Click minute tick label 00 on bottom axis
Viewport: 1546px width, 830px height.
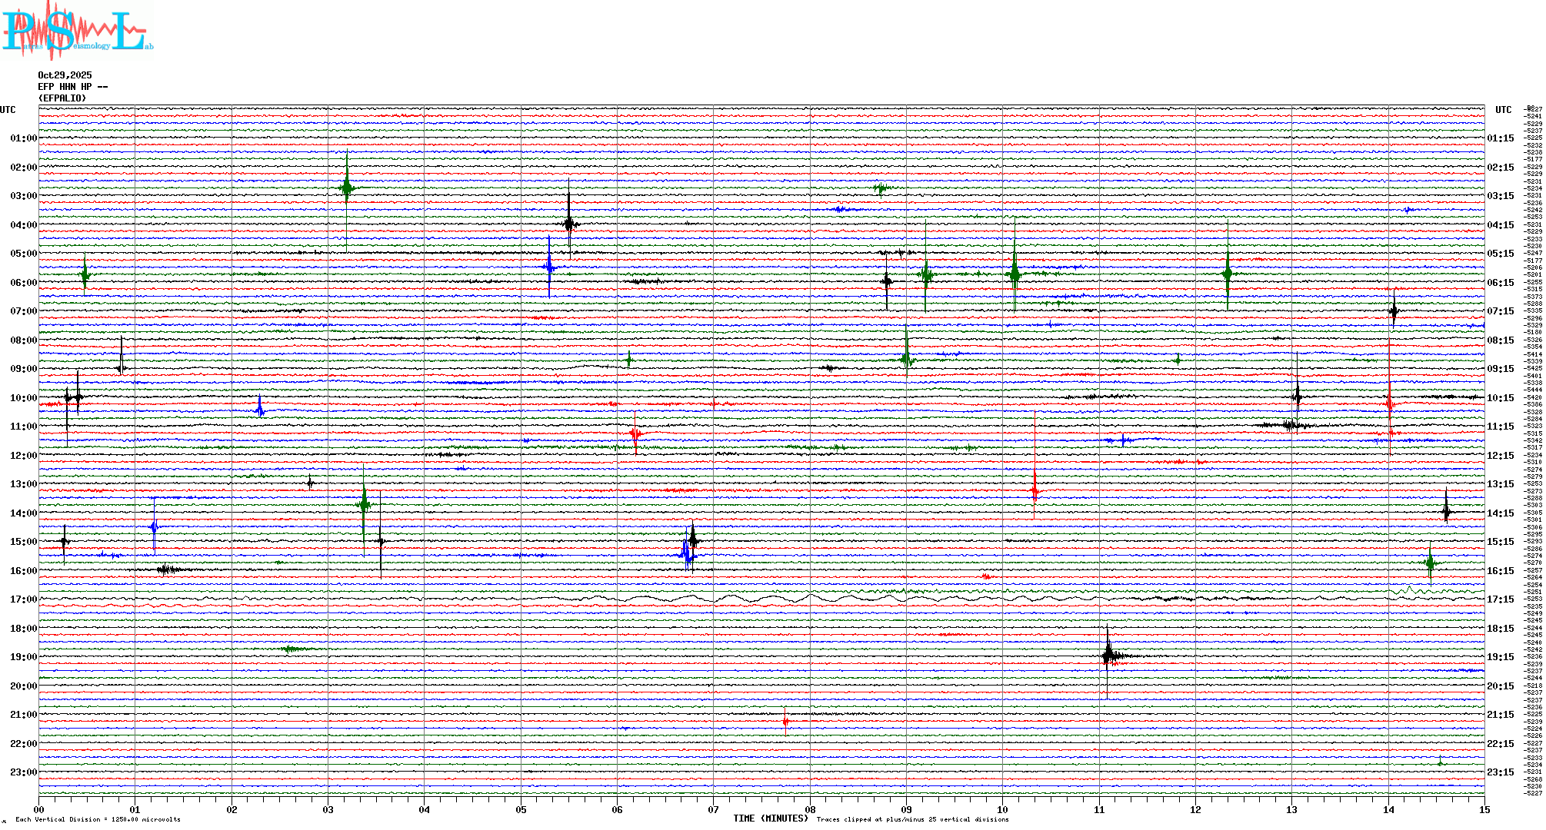pos(38,810)
